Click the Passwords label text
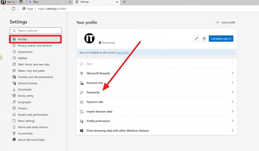 coord(93,92)
